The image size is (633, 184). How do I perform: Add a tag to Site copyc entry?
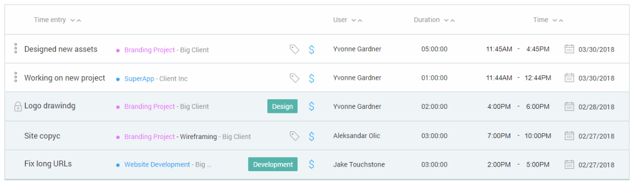click(x=294, y=136)
